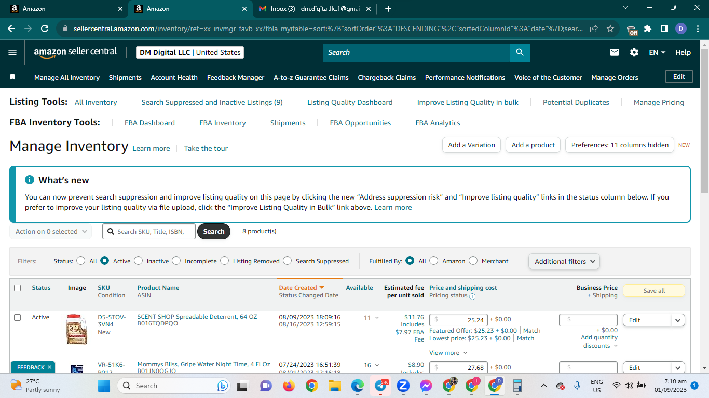Viewport: 709px width, 398px height.
Task: Bookmark this page with the star icon
Action: 610,29
